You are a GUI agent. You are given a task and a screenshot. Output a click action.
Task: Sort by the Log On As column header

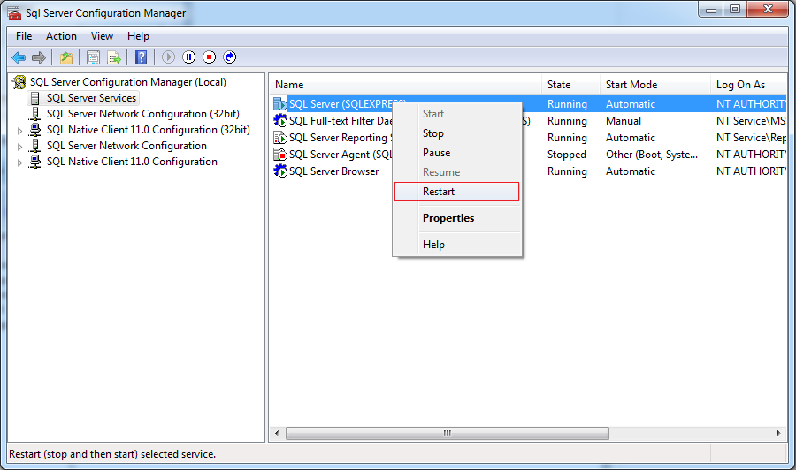pos(748,85)
